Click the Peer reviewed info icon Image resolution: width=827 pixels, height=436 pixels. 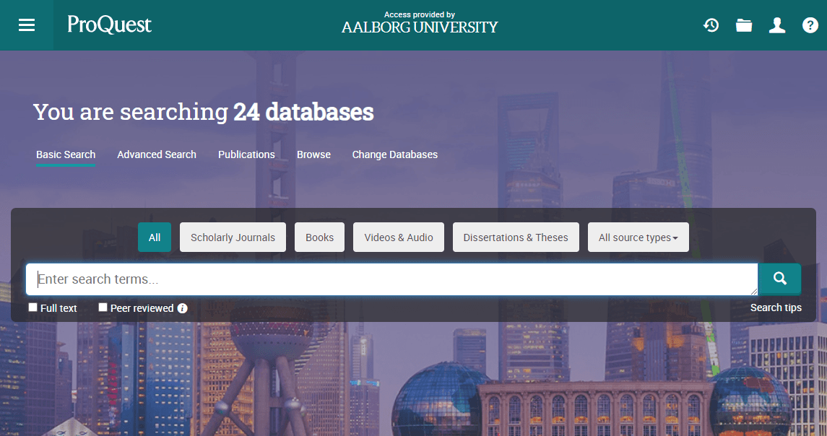(x=183, y=308)
